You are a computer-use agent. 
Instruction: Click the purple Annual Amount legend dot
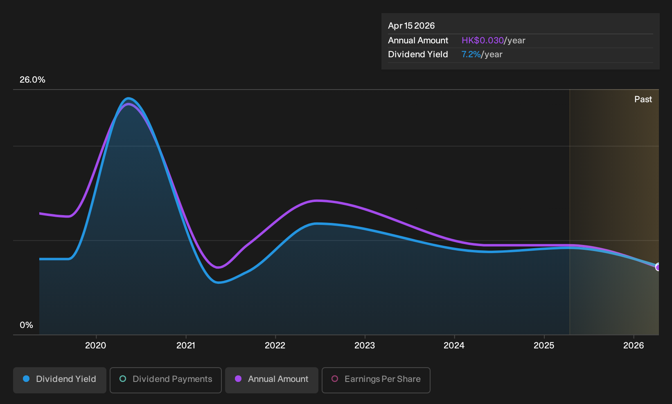click(238, 379)
